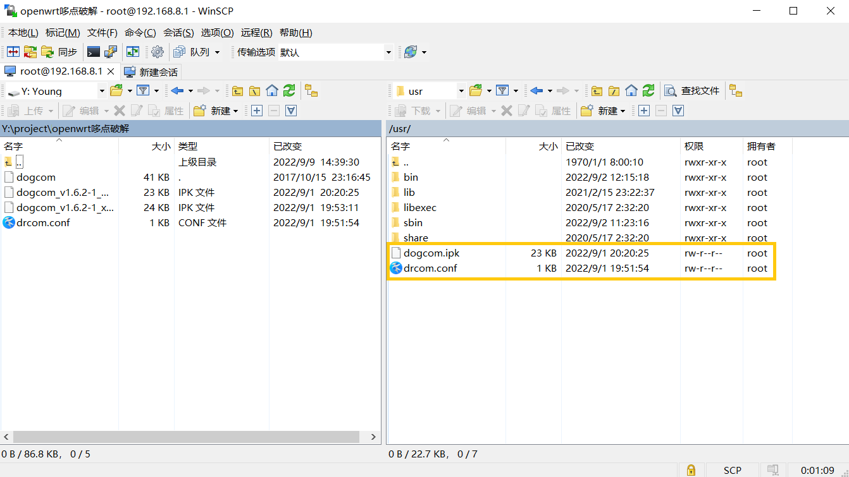Click remote panel filter icon
The image size is (849, 477).
tap(503, 91)
